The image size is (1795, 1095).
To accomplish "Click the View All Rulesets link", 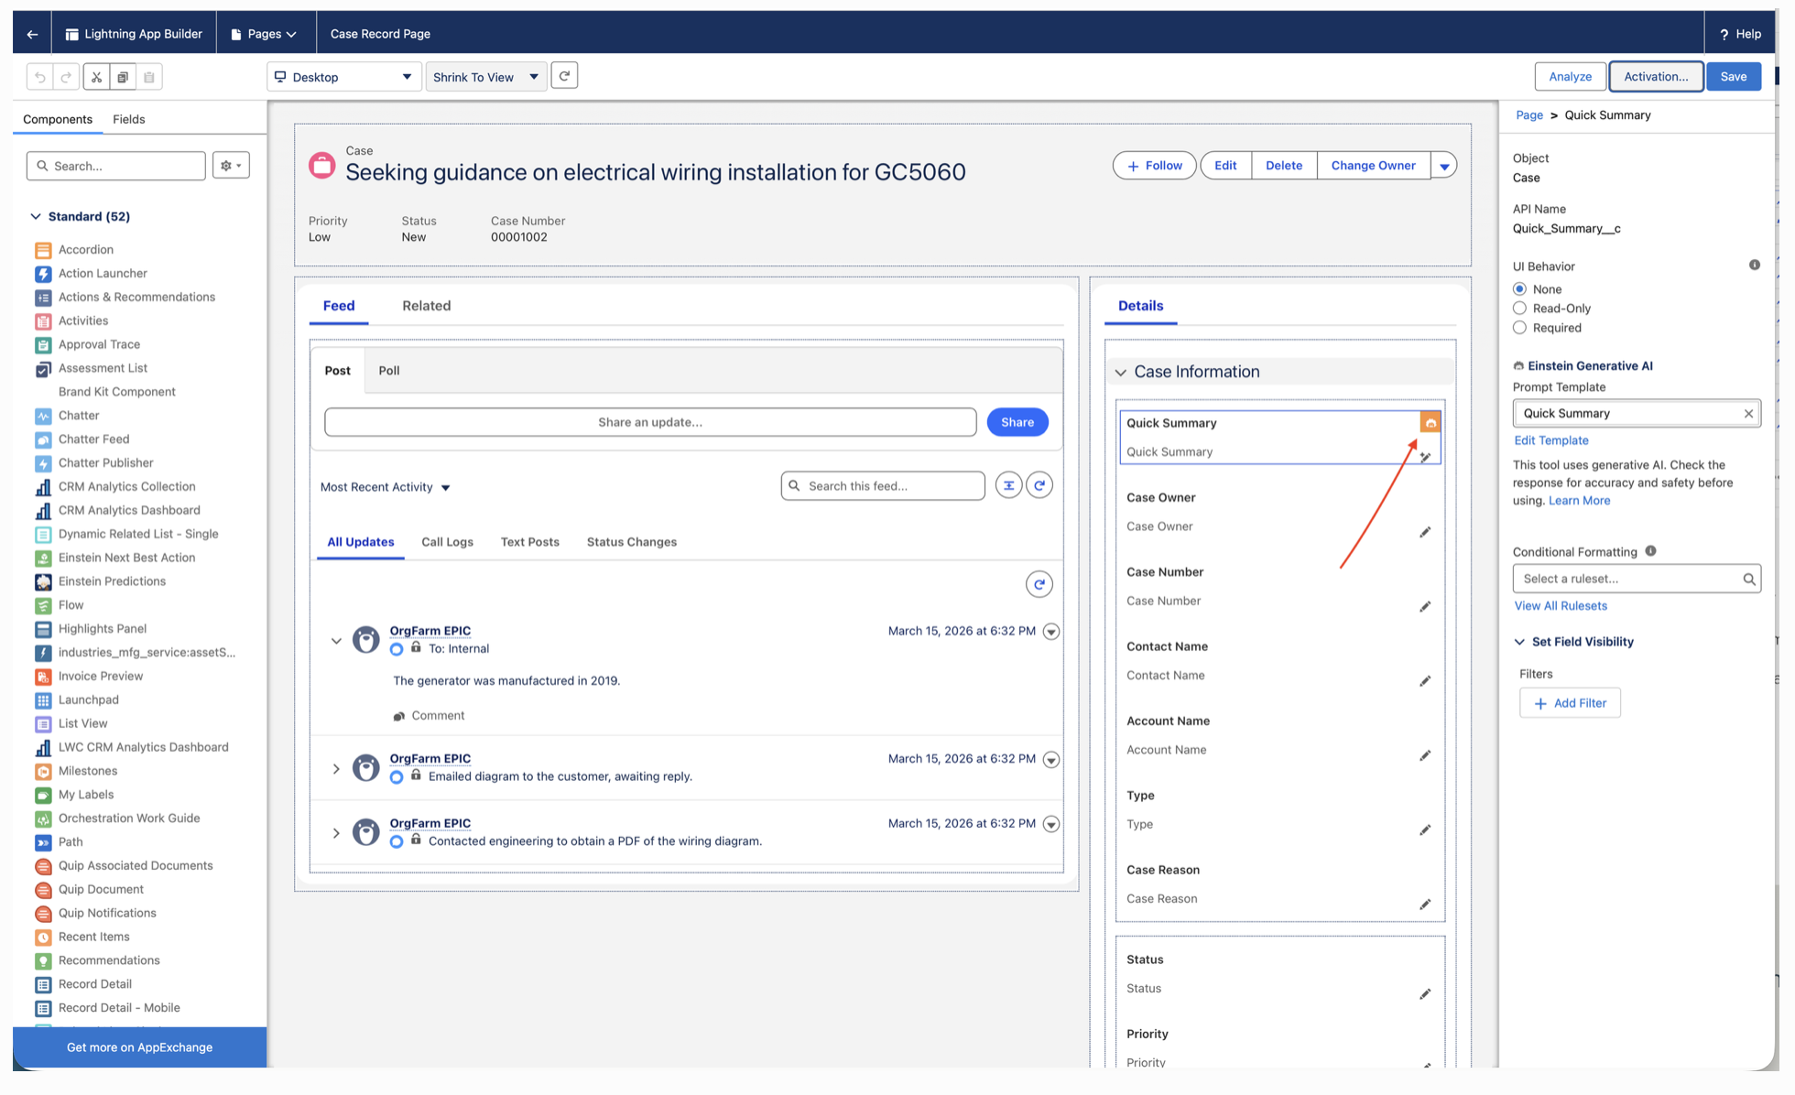I will coord(1561,606).
